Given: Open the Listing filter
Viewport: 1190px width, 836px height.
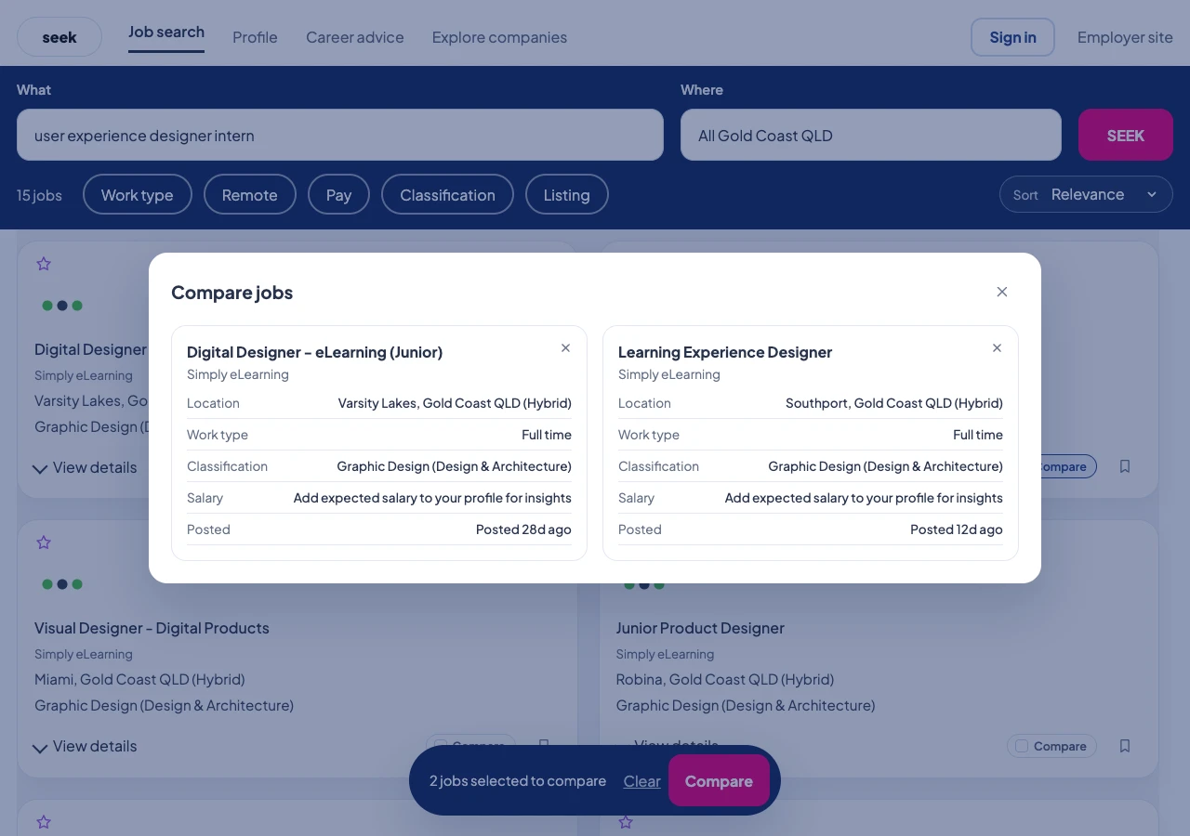Looking at the screenshot, I should [x=567, y=195].
